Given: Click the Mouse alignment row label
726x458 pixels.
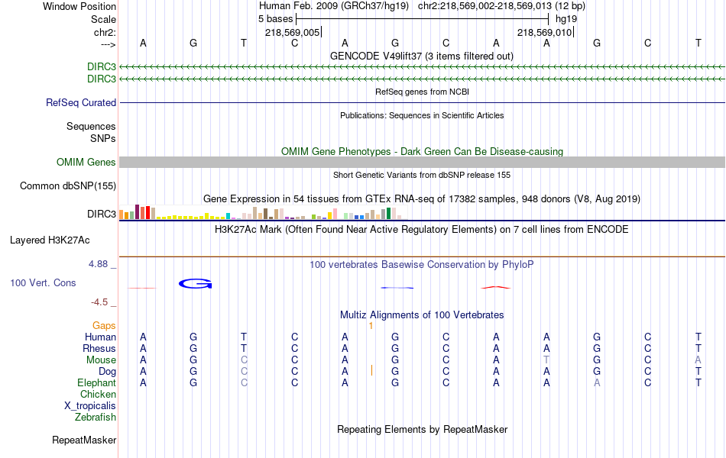Looking at the screenshot, I should (101, 360).
